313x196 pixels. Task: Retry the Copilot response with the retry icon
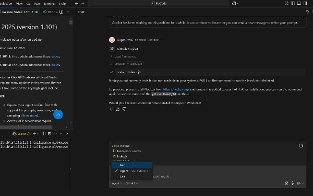112,109
